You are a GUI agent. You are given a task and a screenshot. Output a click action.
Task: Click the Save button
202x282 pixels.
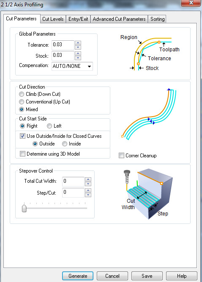click(147, 276)
